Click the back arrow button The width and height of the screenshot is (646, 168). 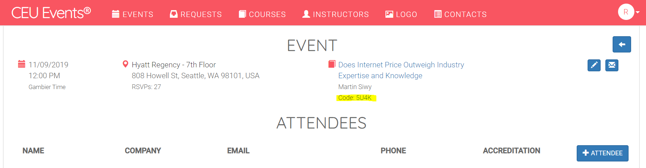pos(622,45)
